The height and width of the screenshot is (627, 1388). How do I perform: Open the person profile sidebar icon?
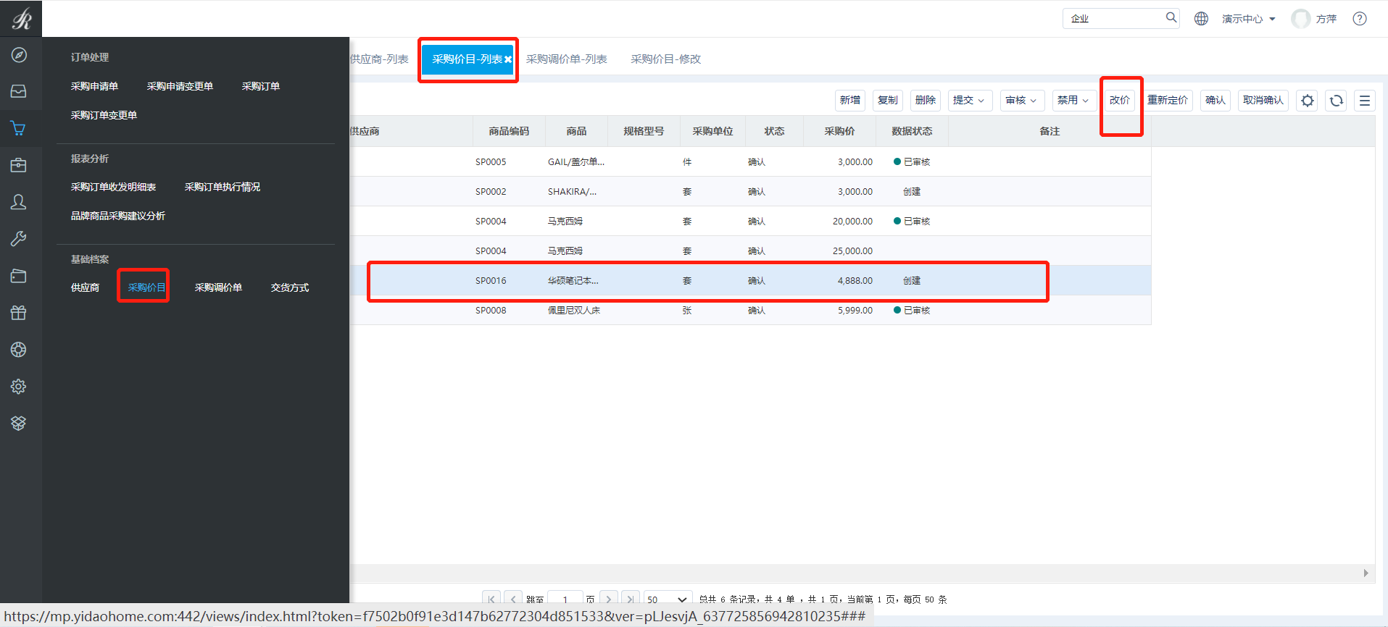point(19,202)
